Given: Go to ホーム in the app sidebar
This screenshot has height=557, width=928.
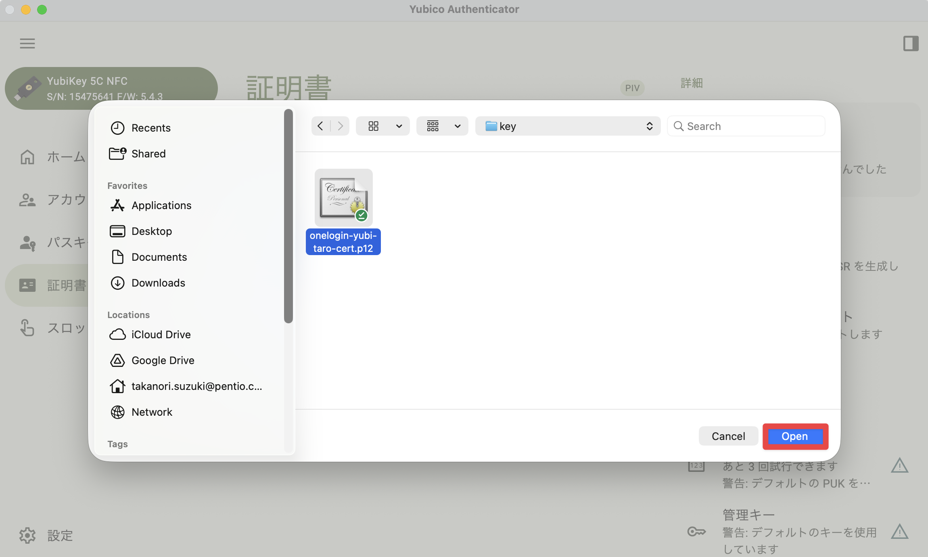Looking at the screenshot, I should pyautogui.click(x=52, y=157).
